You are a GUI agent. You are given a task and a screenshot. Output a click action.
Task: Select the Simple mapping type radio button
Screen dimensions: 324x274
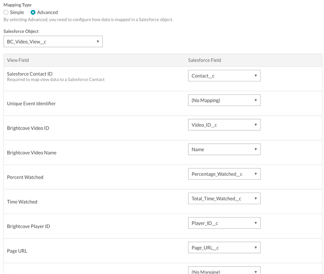[x=6, y=12]
